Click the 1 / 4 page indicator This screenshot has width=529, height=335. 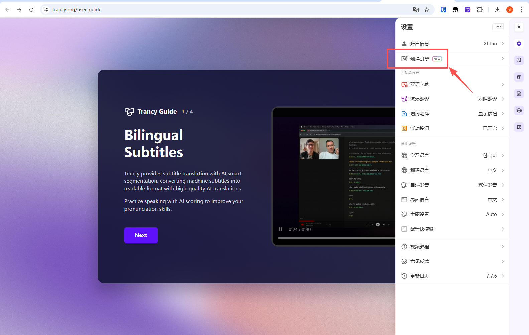188,112
